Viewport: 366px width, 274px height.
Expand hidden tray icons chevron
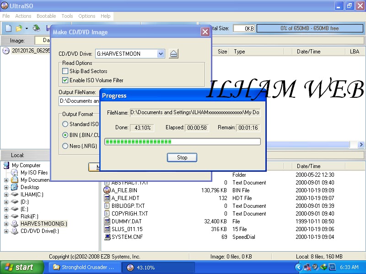[x=299, y=267]
